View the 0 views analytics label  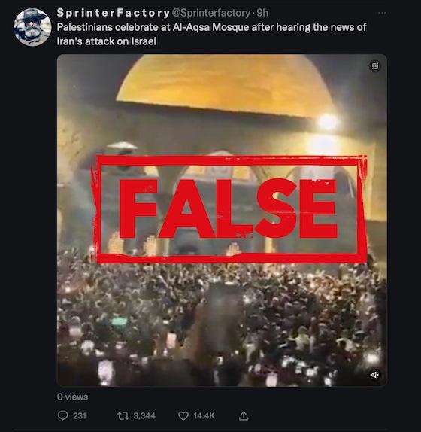(73, 397)
